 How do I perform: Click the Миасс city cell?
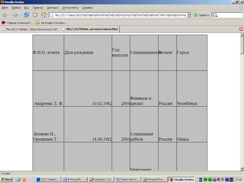pyautogui.click(x=192, y=124)
